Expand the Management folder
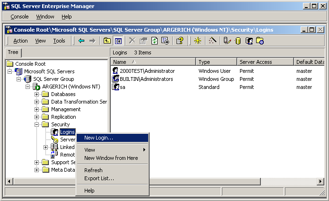 [37, 109]
